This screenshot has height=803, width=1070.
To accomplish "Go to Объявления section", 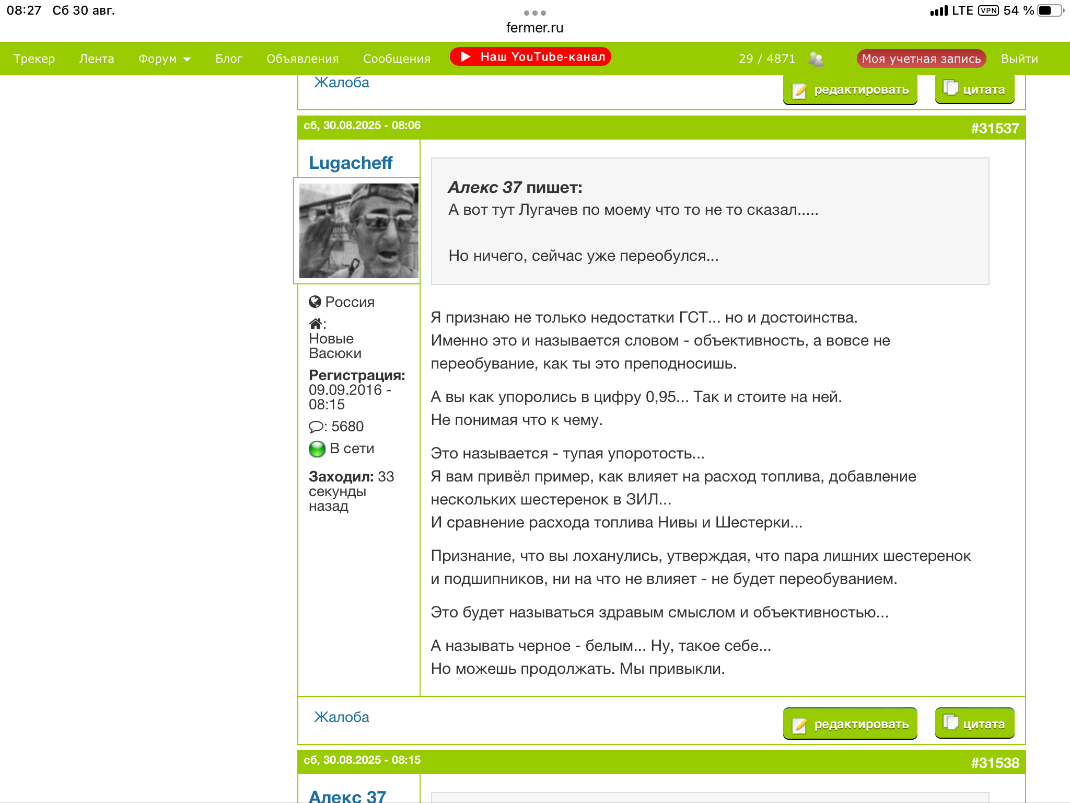I will (x=303, y=59).
